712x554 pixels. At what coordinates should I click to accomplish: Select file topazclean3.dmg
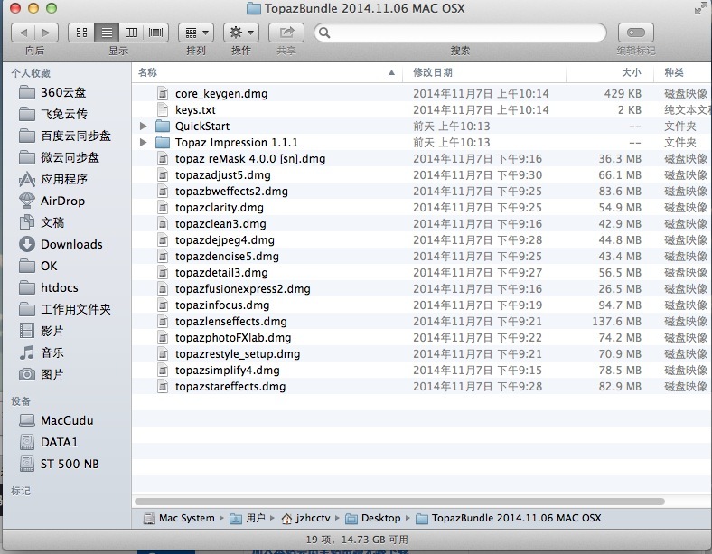422,224
